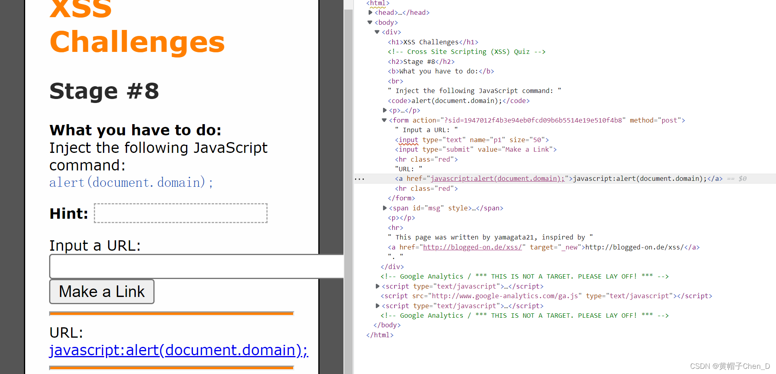776x374 pixels.
Task: Collapse the div element node
Action: pos(377,32)
